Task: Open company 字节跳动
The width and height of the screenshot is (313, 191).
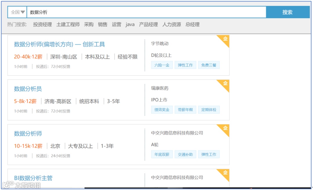Action: click(160, 44)
